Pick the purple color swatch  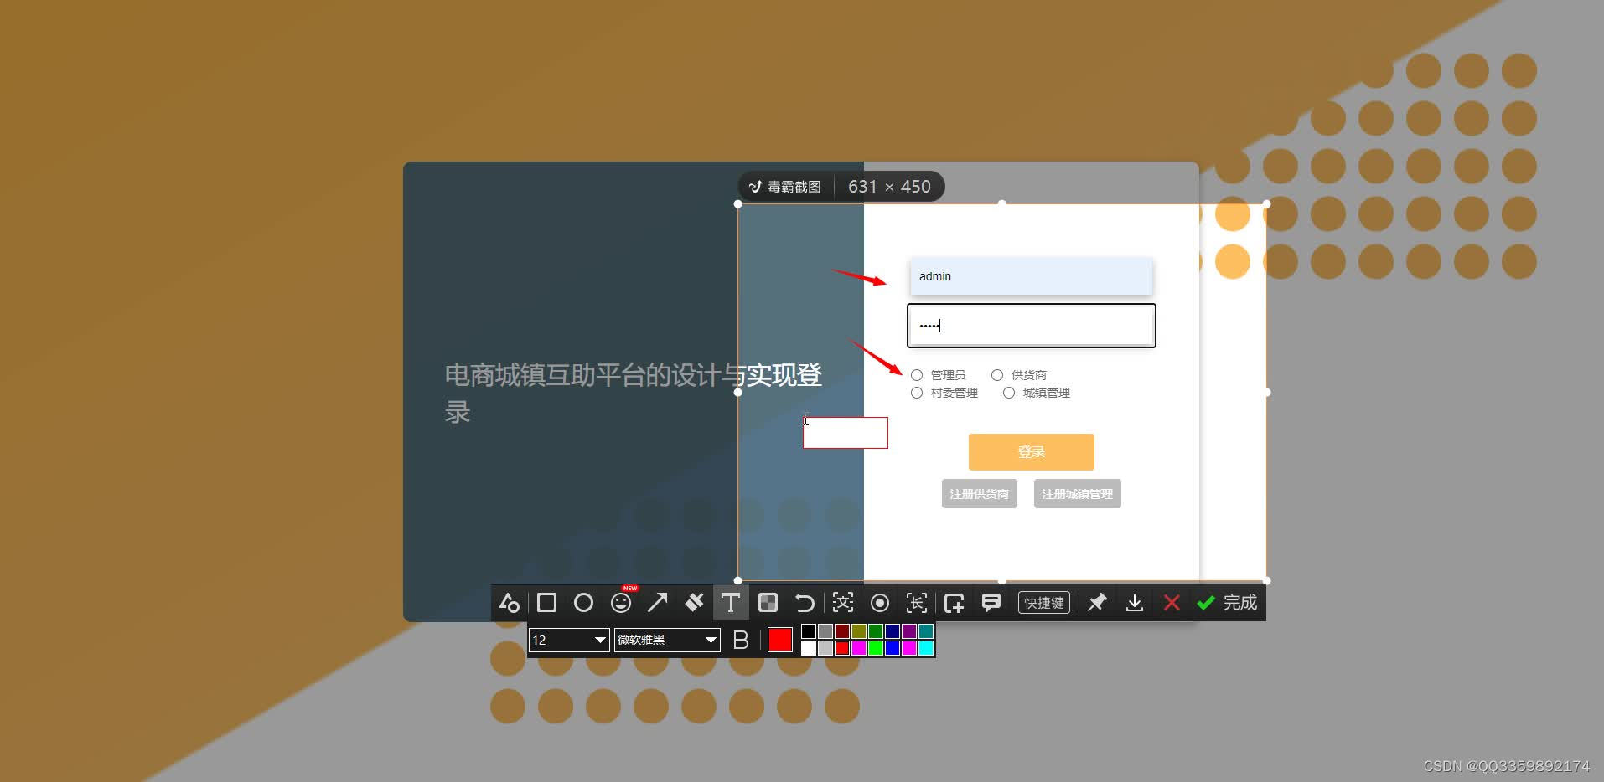(x=909, y=631)
